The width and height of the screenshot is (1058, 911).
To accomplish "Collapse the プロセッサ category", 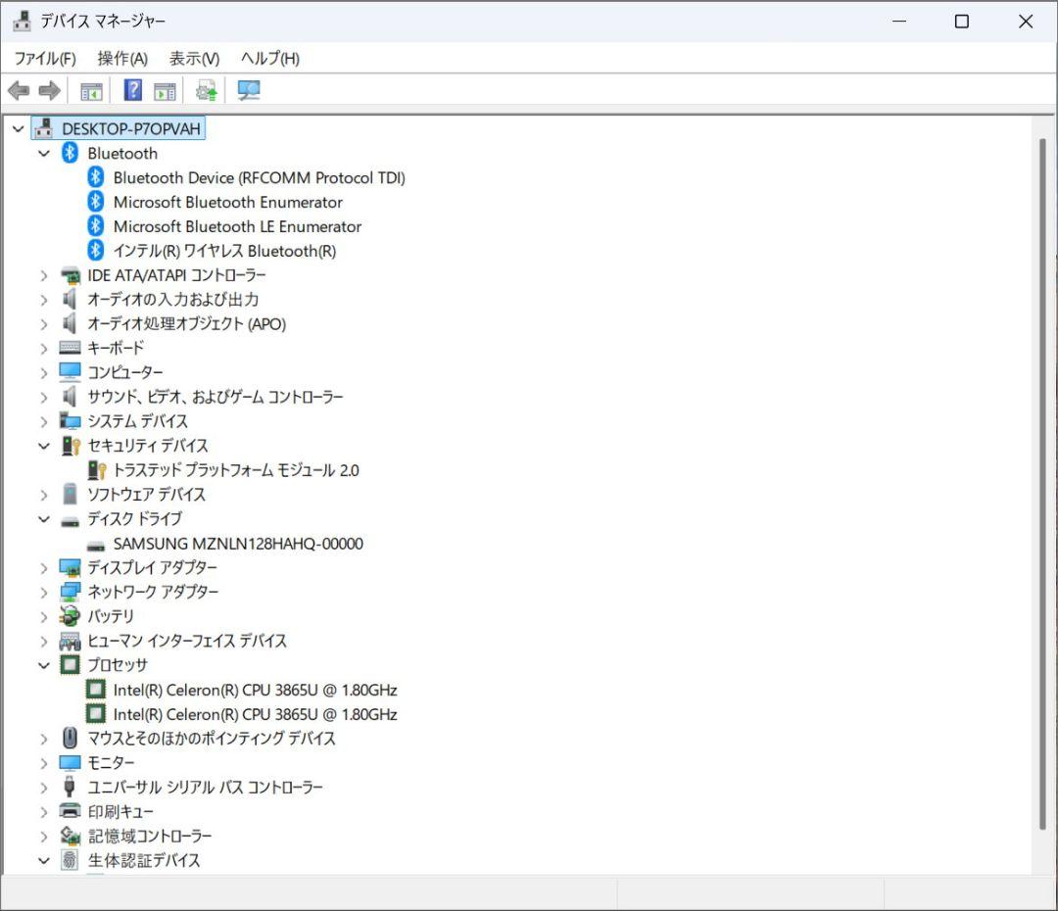I will tap(43, 665).
